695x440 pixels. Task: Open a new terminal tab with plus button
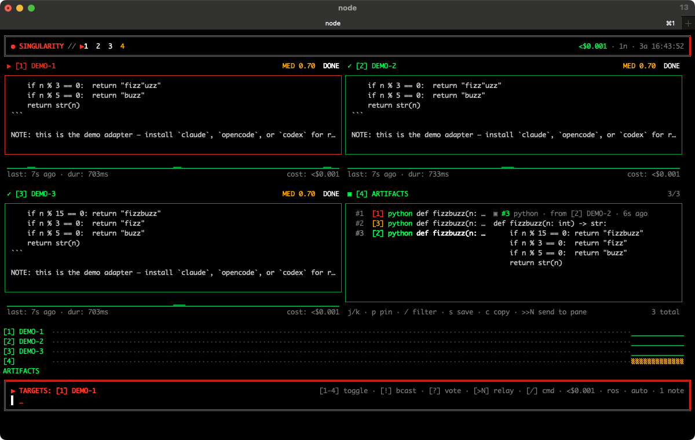pyautogui.click(x=688, y=23)
